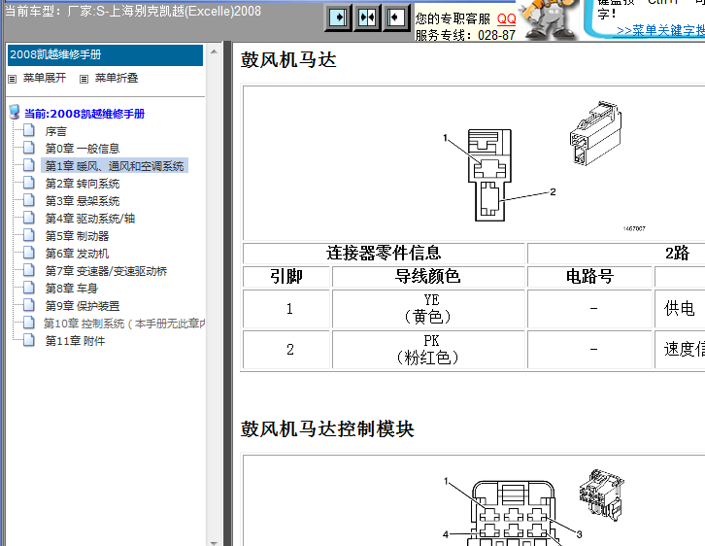Click the page icon next to 第3章 悬架系统

tap(29, 200)
